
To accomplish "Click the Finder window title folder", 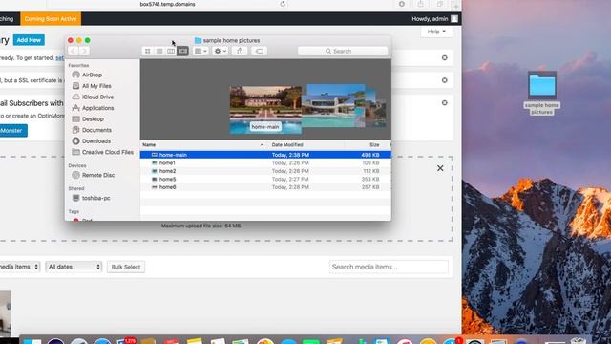I will (198, 40).
